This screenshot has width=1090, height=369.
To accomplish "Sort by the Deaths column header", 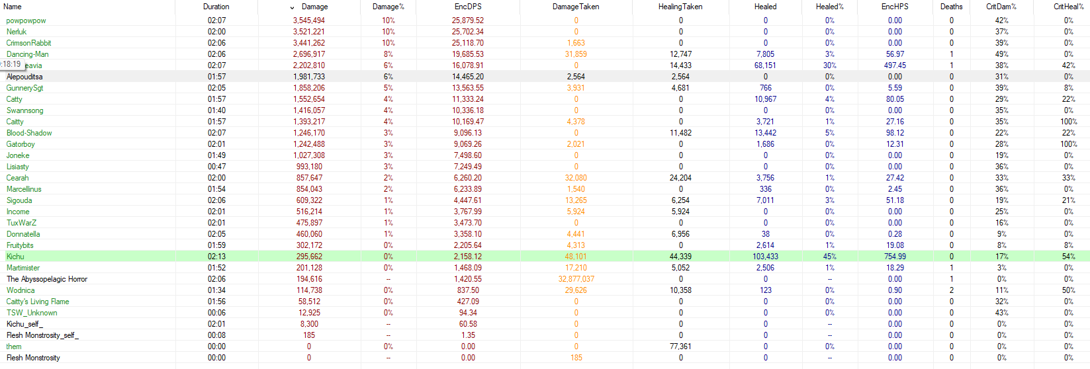I will [951, 7].
